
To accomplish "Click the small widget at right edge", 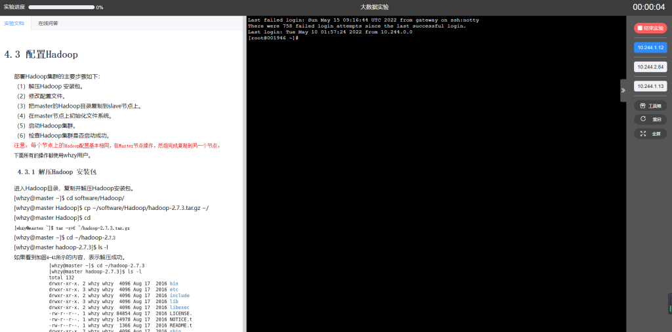I will tap(669, 303).
